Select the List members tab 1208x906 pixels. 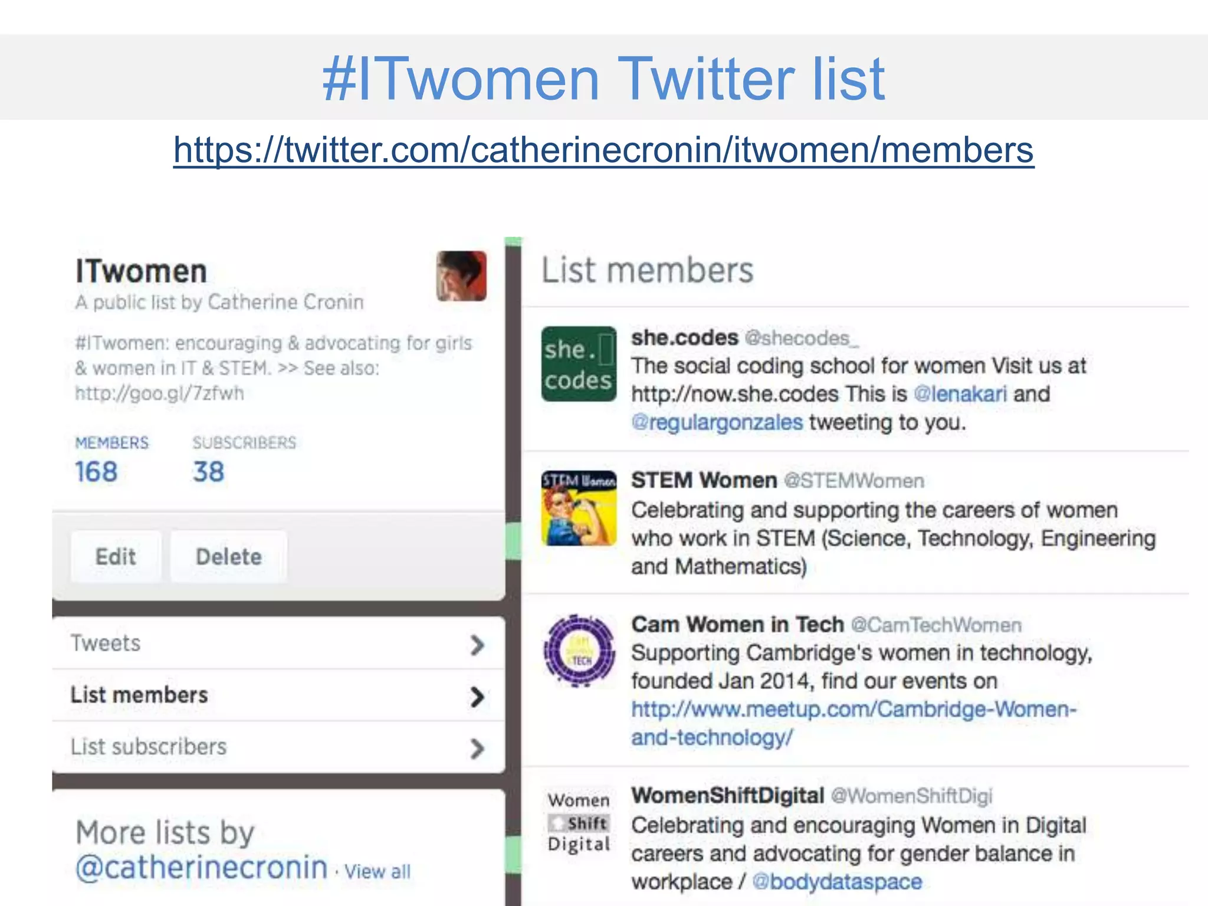[278, 695]
